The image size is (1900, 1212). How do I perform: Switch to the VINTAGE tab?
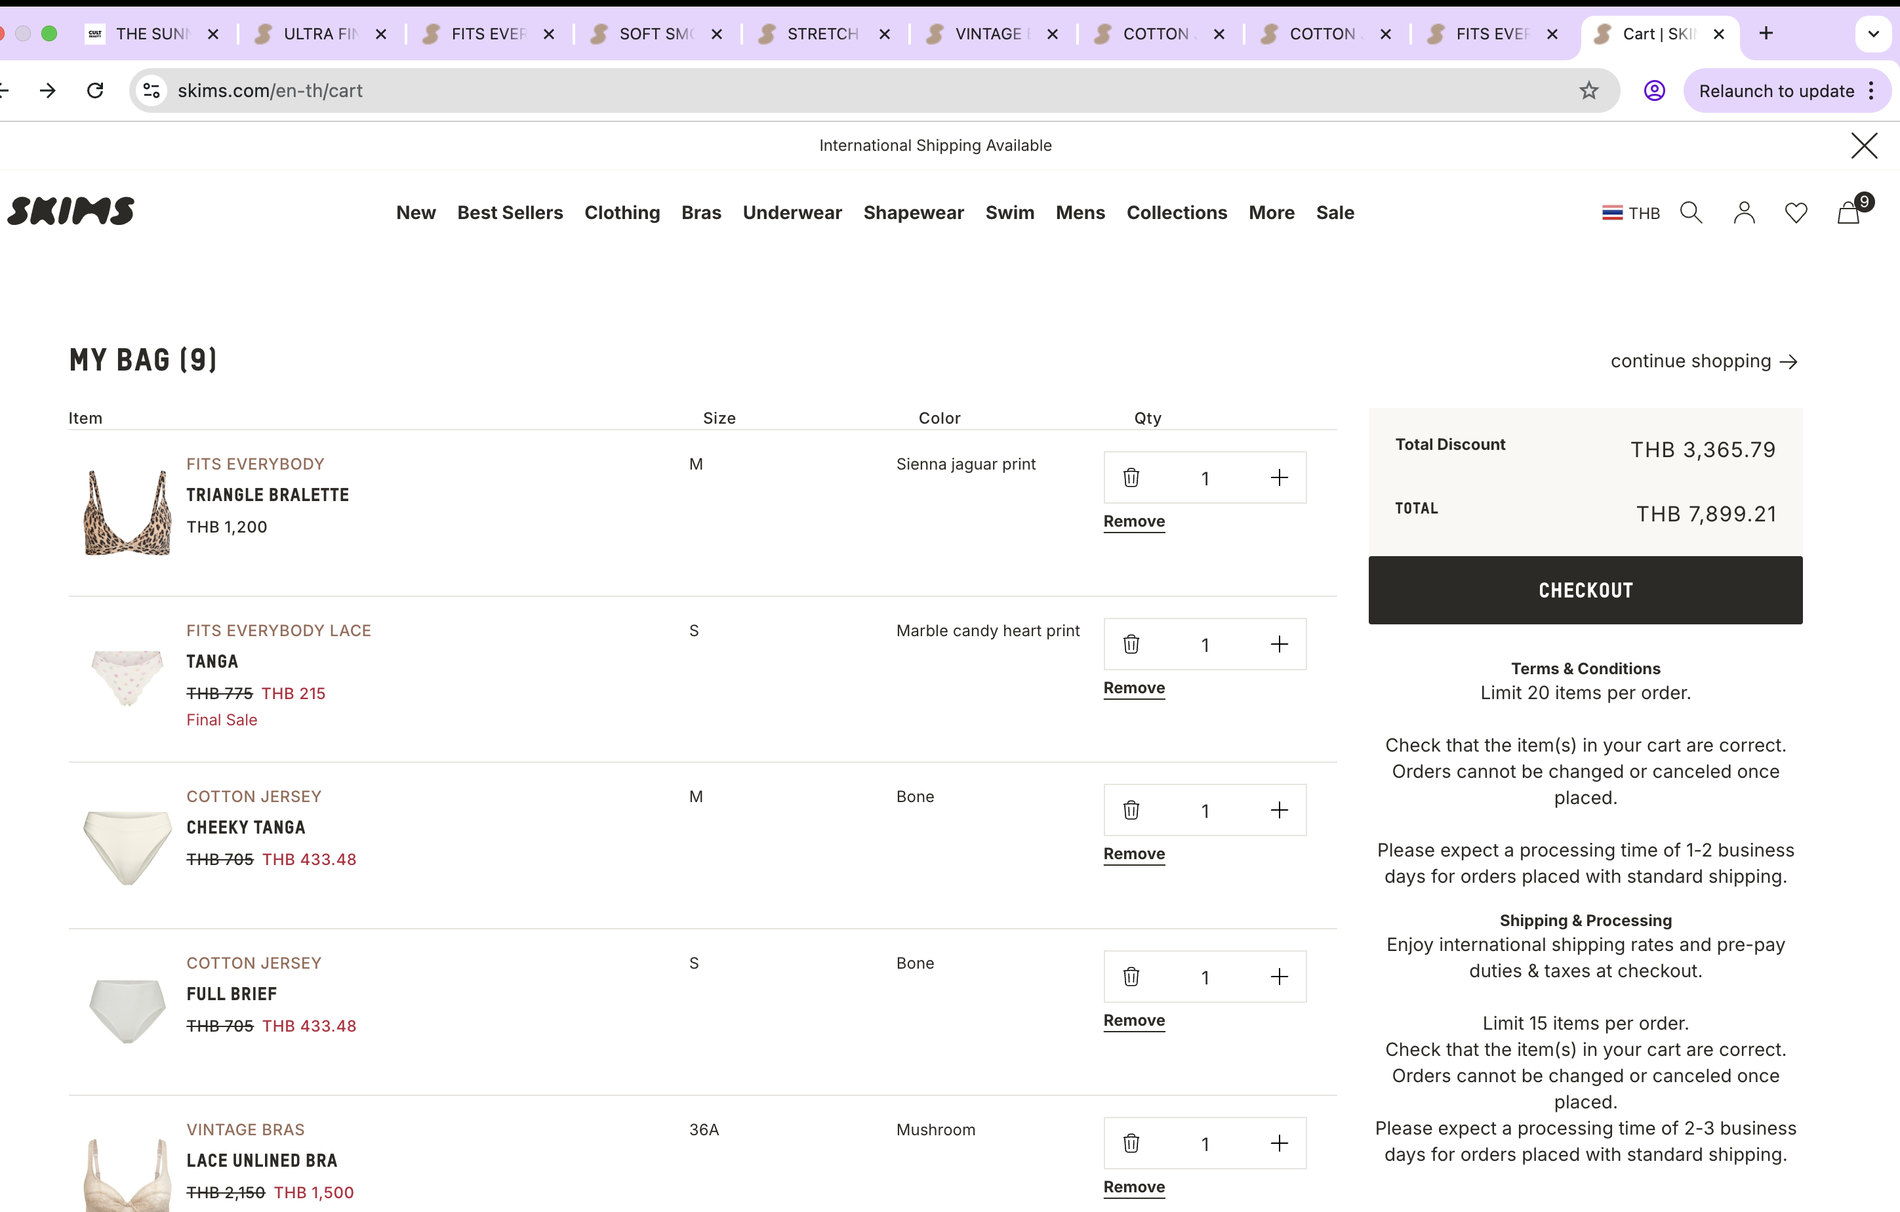coord(991,34)
